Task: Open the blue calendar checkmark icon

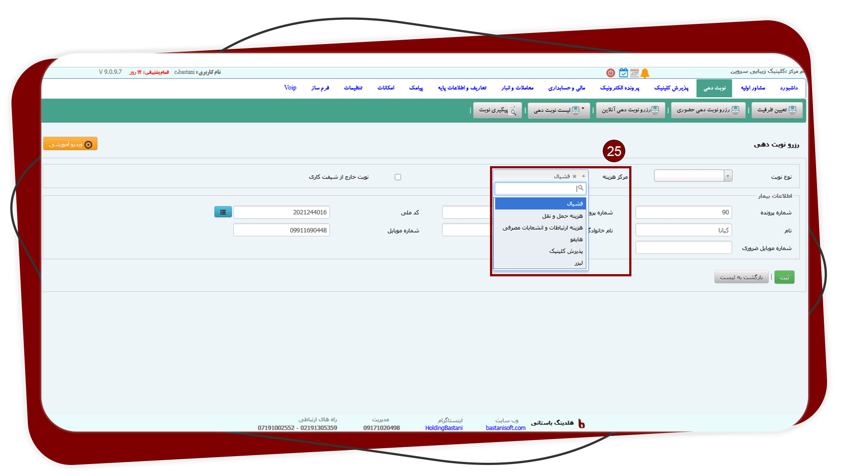Action: click(x=623, y=73)
